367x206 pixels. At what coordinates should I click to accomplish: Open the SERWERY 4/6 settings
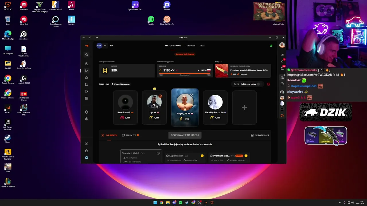point(260,135)
